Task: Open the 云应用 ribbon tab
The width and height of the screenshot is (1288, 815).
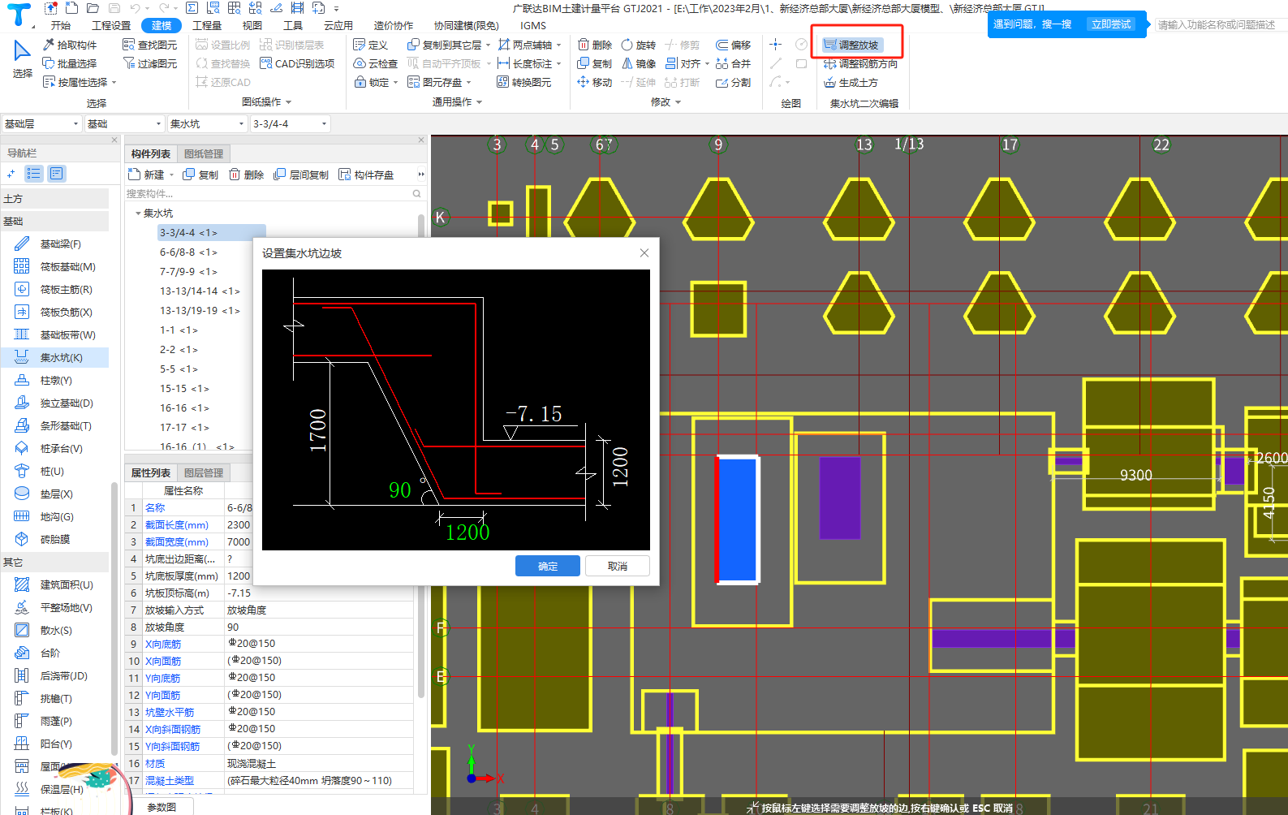Action: (x=338, y=25)
